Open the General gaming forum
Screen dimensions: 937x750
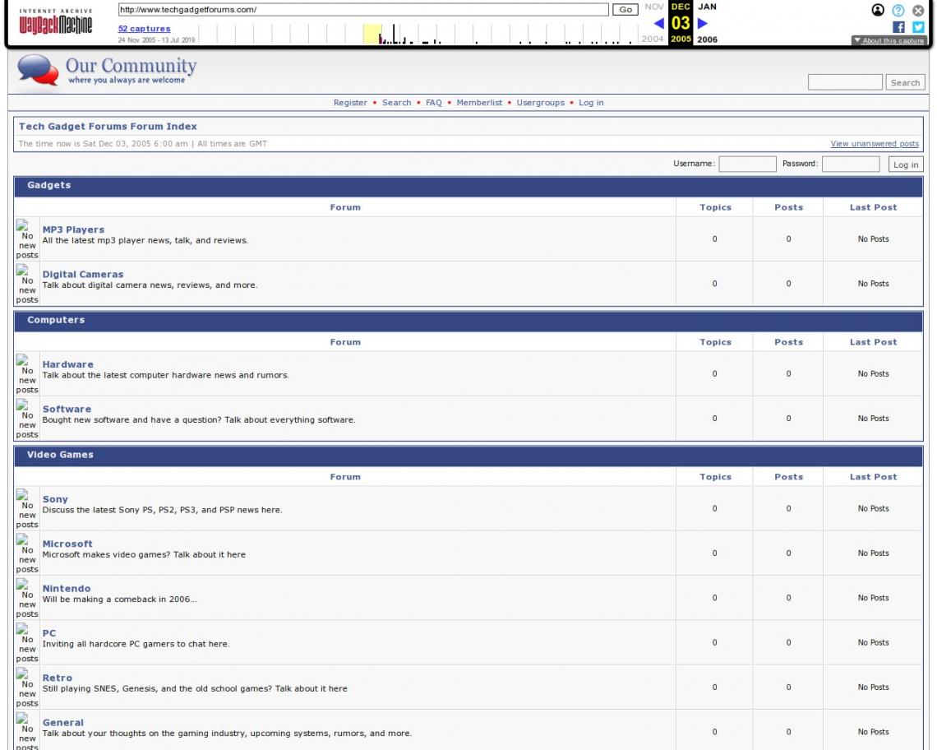point(62,723)
